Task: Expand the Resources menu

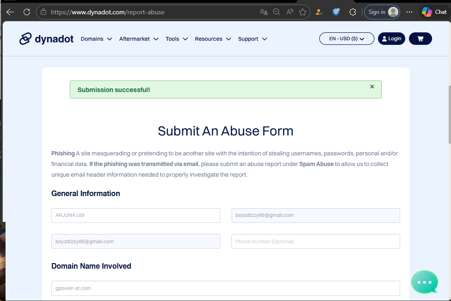Action: (213, 39)
